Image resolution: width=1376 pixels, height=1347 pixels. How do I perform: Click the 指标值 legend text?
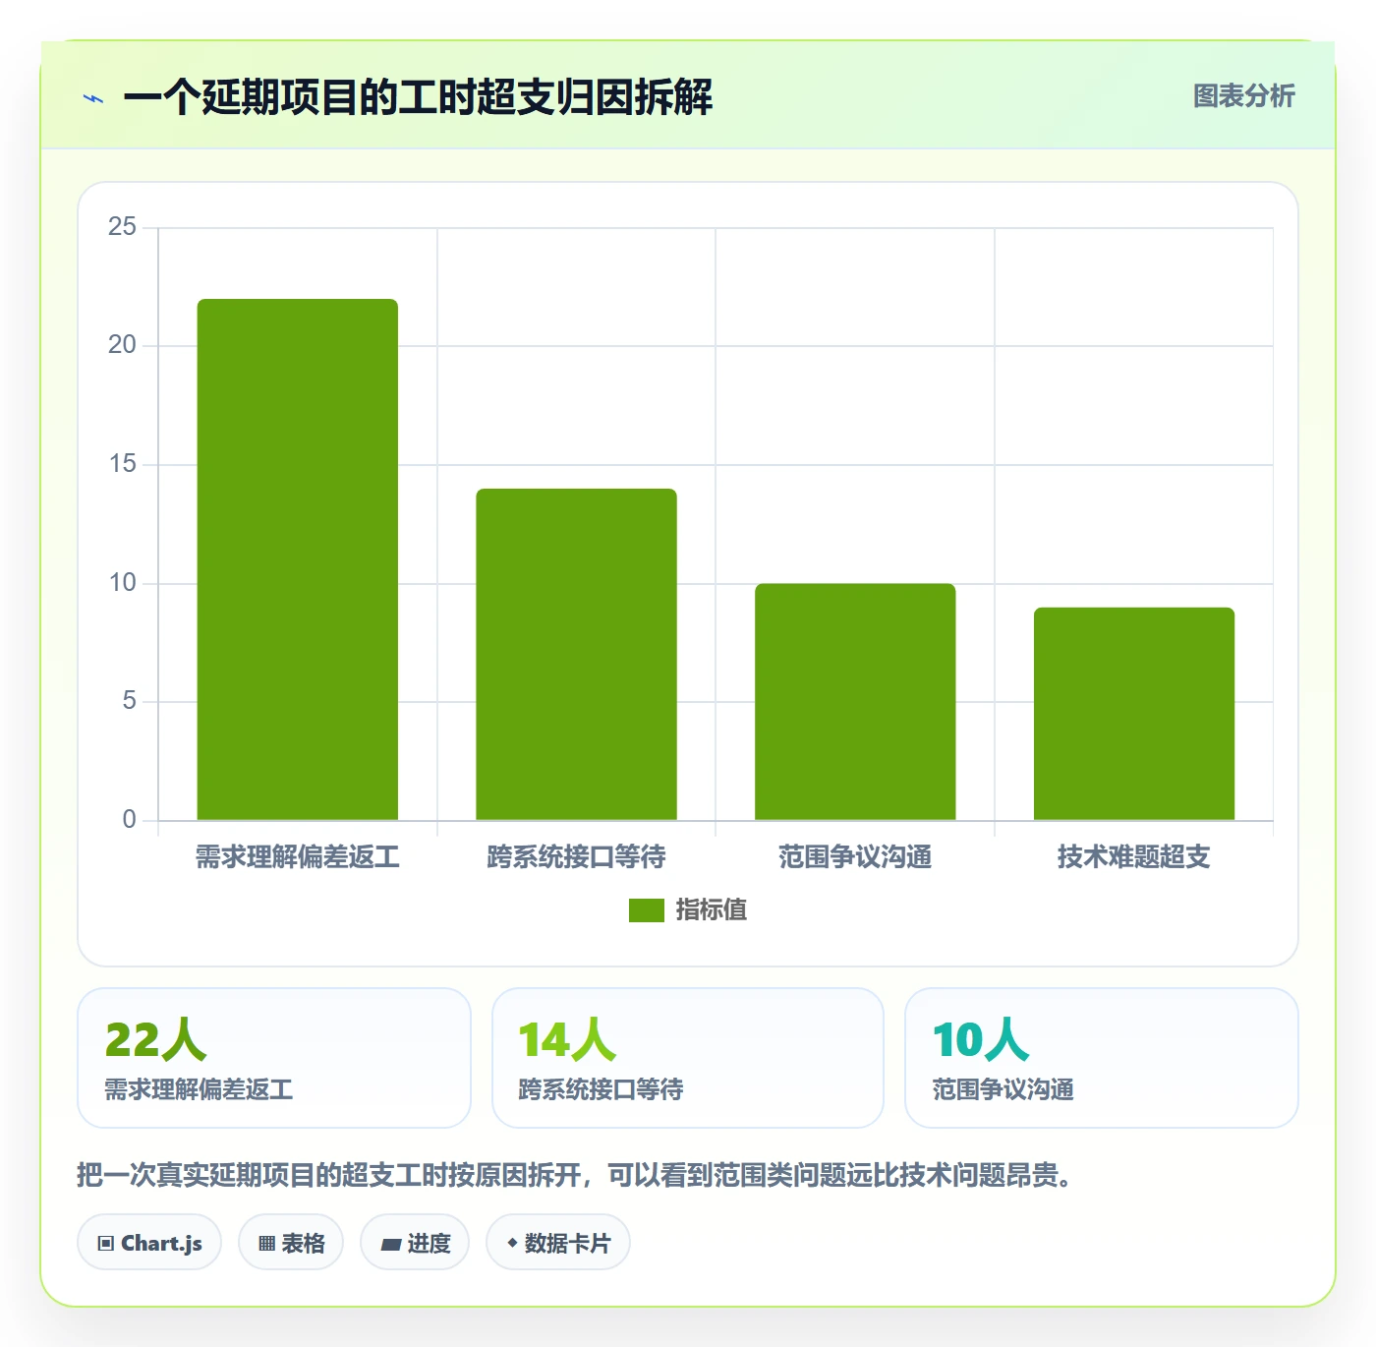pyautogui.click(x=712, y=910)
